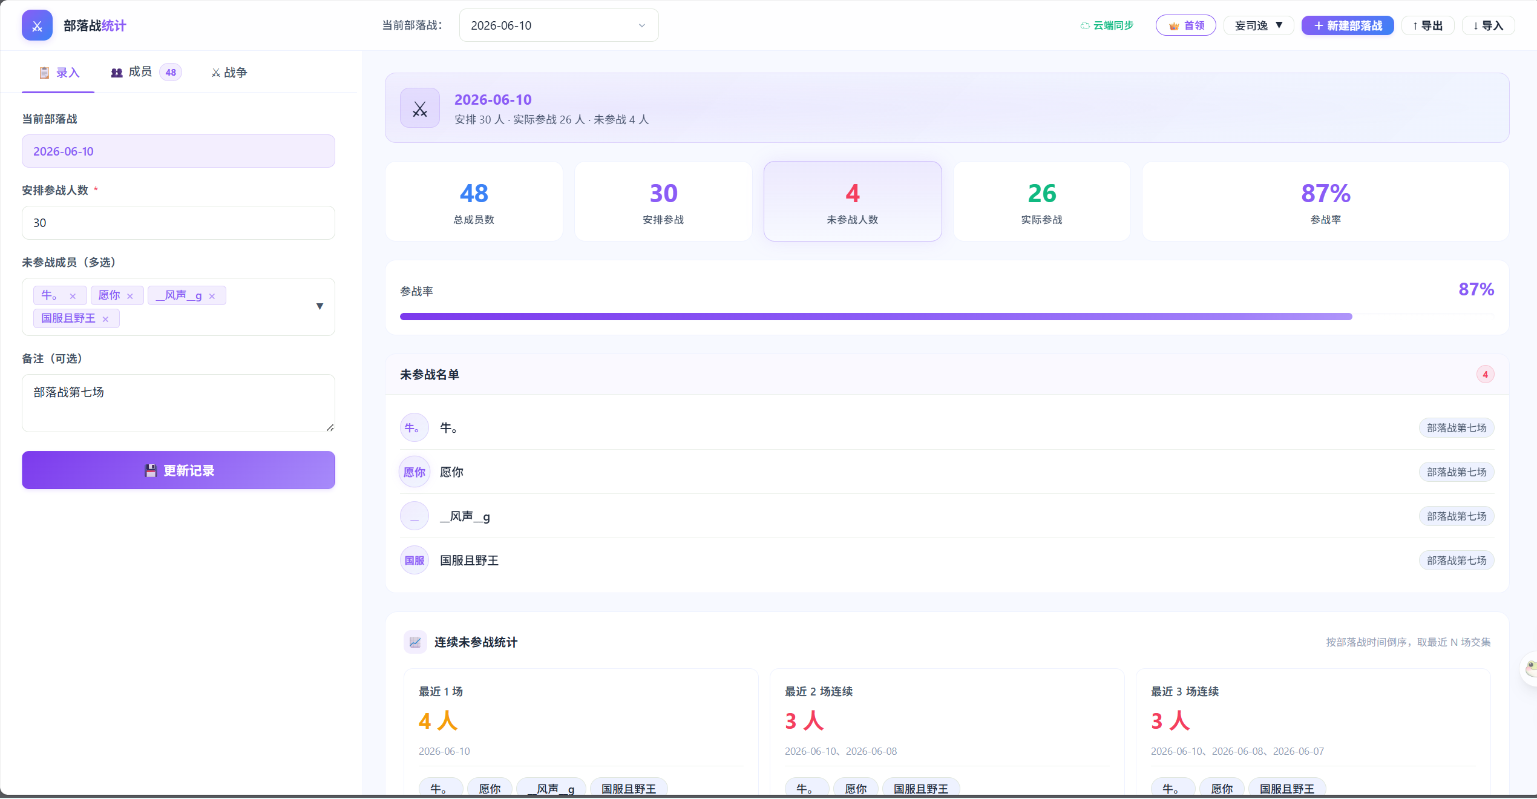Screen dimensions: 1537x799
Task: Click the crossed-swords app logo icon
Action: click(x=37, y=25)
